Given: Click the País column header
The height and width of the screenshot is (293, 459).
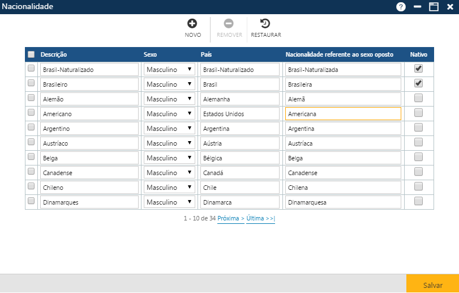Looking at the screenshot, I should point(207,54).
